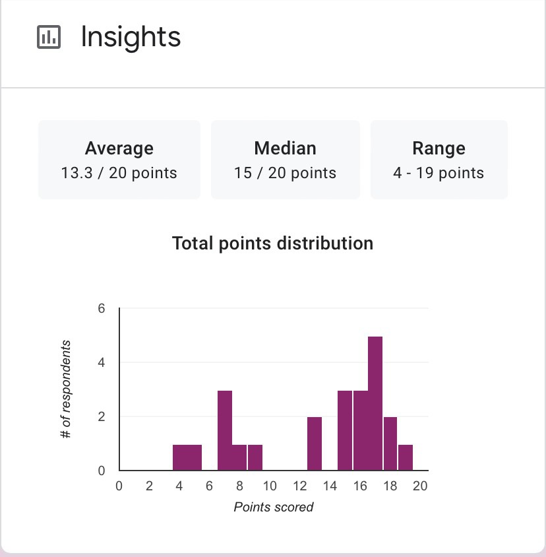Click the bar for 9 points scored

[x=255, y=457]
